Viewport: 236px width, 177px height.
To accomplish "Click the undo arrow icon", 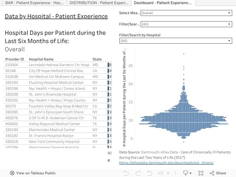I will coord(126,173).
